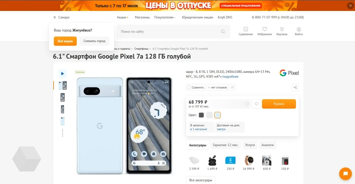Open the Корзина shopping cart icon
This screenshot has width=355, height=184.
pos(282,29)
